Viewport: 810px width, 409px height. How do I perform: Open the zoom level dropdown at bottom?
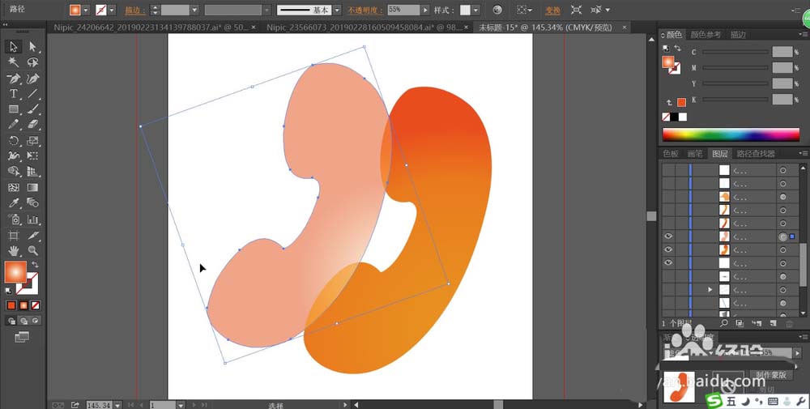(x=117, y=406)
